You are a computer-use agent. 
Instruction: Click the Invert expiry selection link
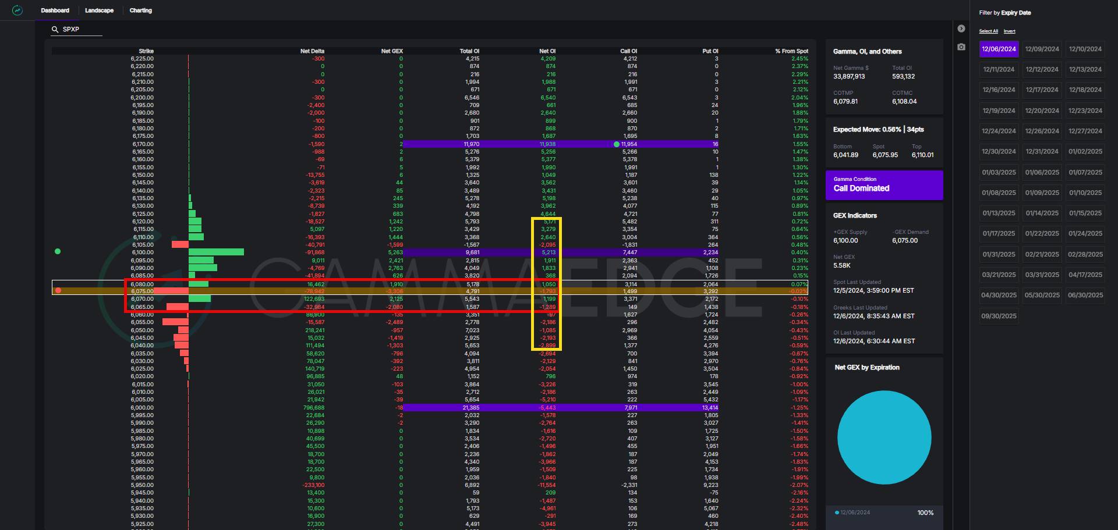1009,31
